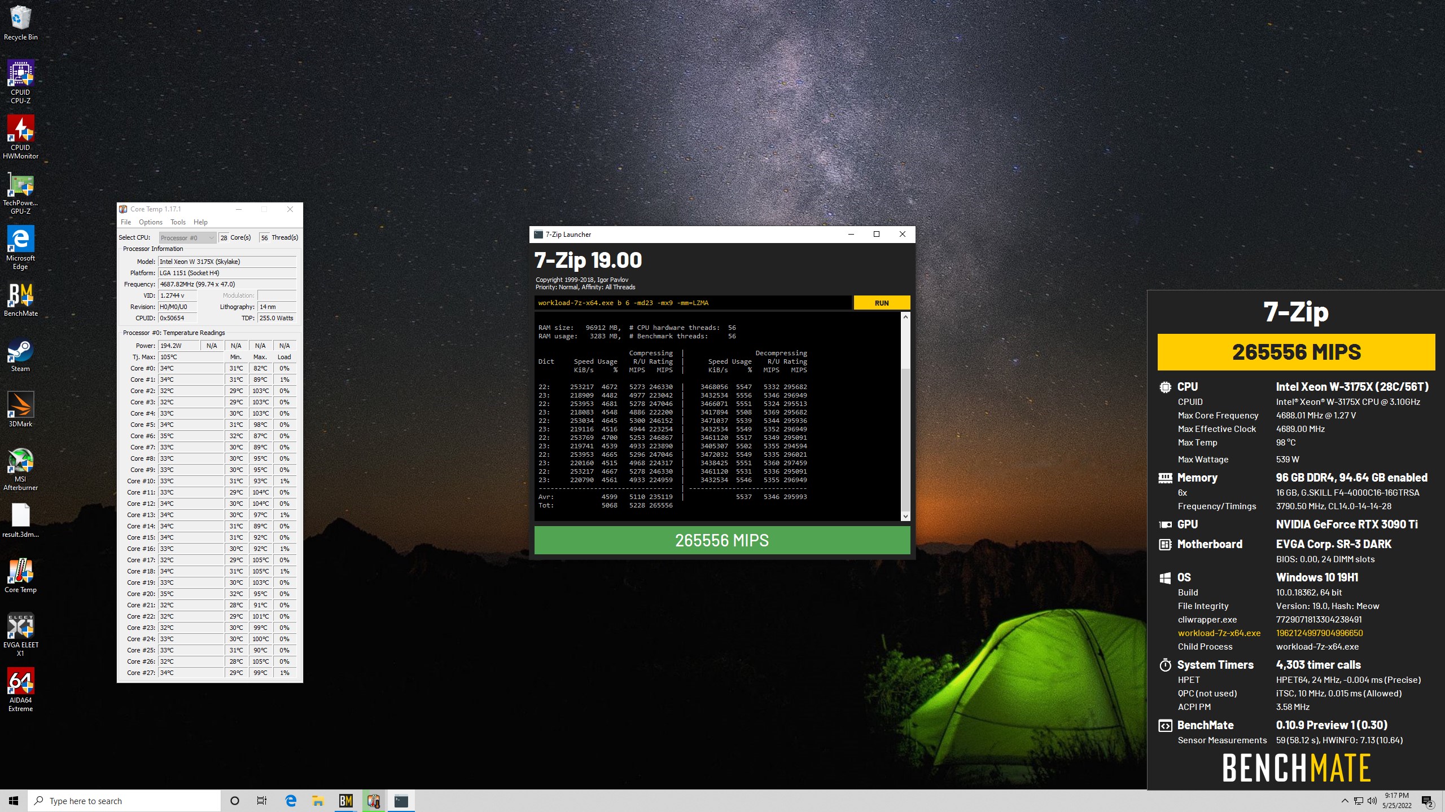Screen dimensions: 1445x812
Task: Click the VID value 1.2744 v
Action: (177, 295)
